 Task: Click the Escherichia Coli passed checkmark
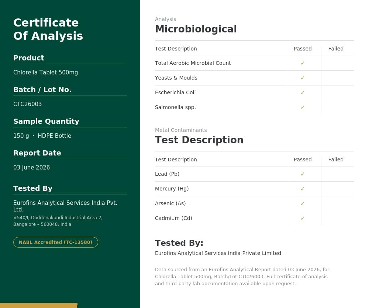coord(303,92)
